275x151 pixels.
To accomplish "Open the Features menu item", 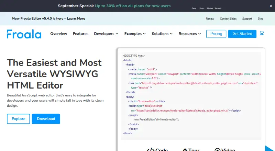I will pyautogui.click(x=80, y=34).
